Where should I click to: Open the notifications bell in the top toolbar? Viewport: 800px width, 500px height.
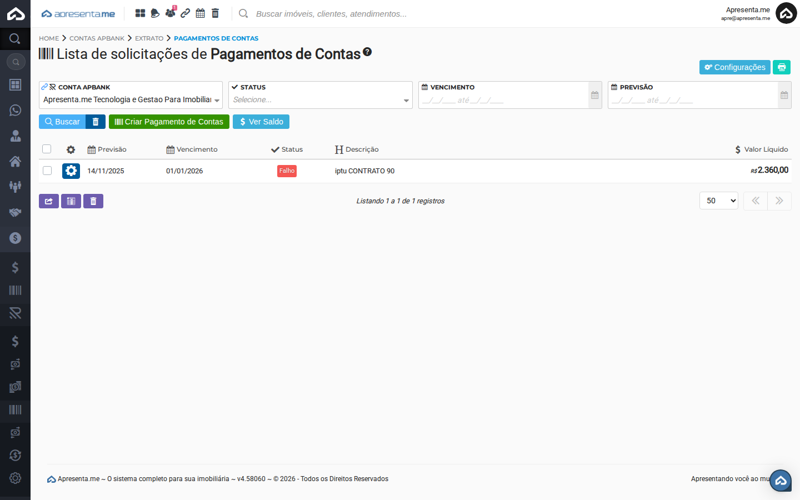click(154, 13)
